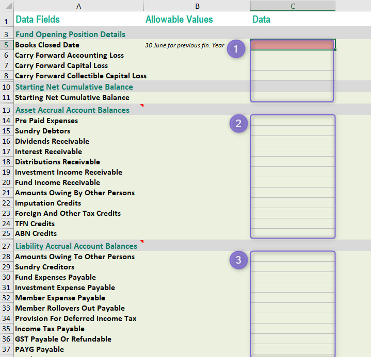Select the Starting Net Cumulative Balance data cell
Image resolution: width=371 pixels, height=357 pixels.
point(293,97)
